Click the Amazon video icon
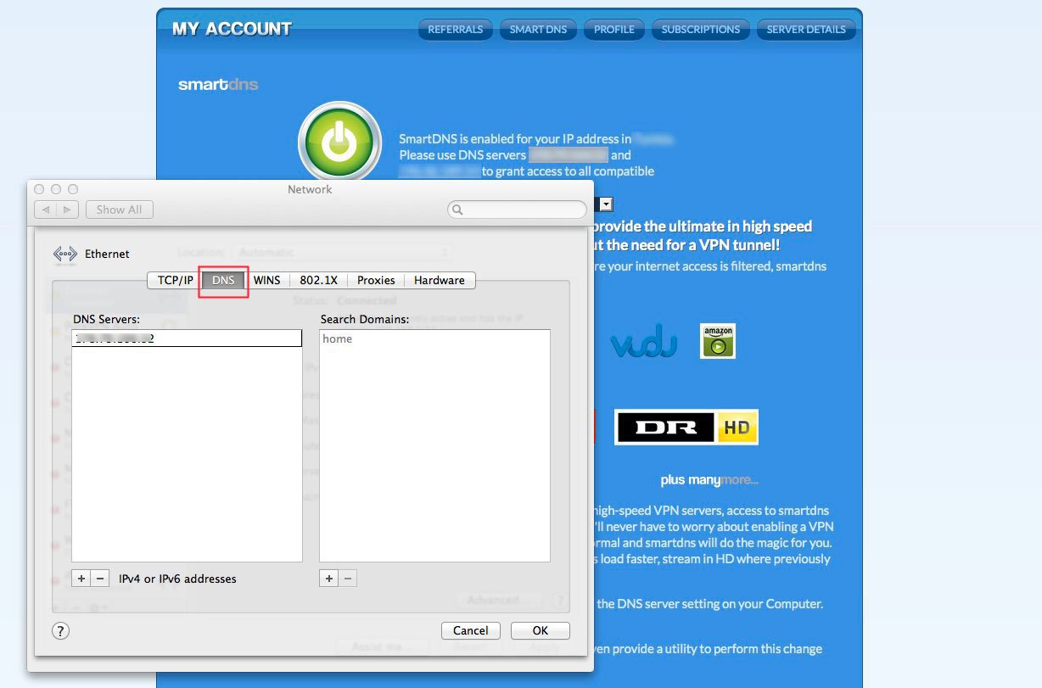The image size is (1042, 688). click(x=718, y=340)
